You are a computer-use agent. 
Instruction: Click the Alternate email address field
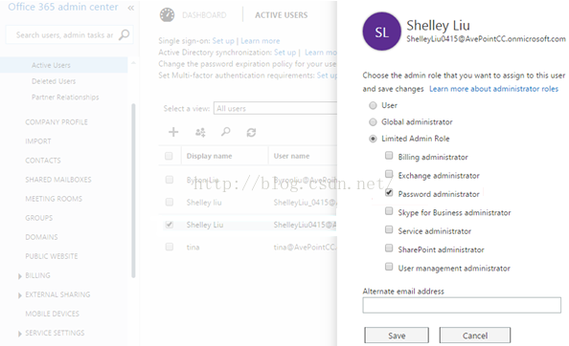[462, 305]
